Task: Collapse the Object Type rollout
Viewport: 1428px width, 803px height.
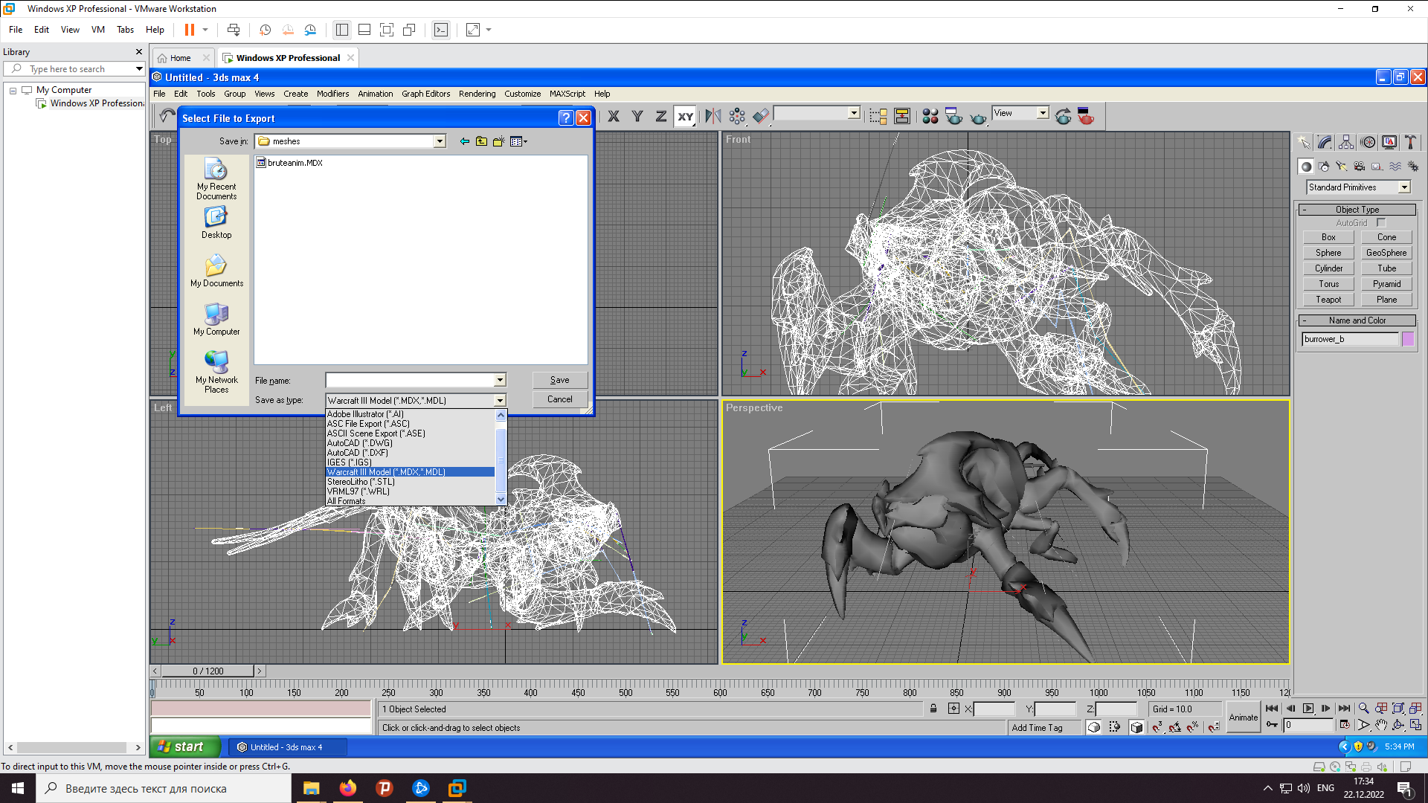Action: pyautogui.click(x=1357, y=210)
